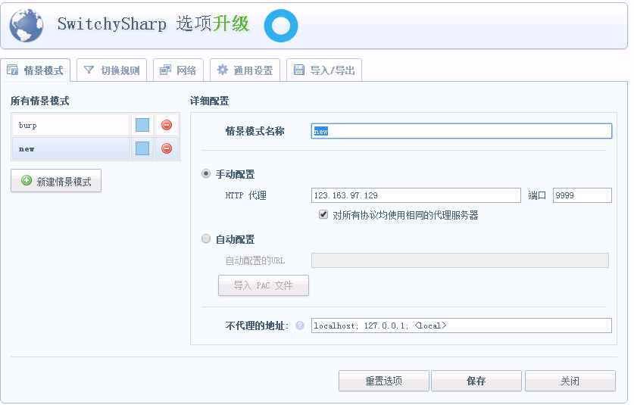Screen dimensions: 634x405
Task: Select the burp profile in list
Action: 71,125
